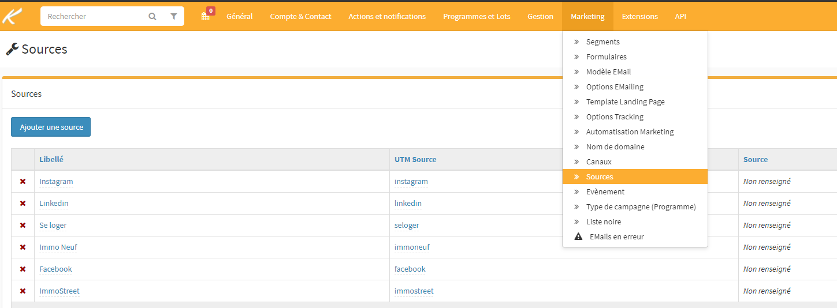Click Non renseigné in Immo Neuf row

pos(767,247)
